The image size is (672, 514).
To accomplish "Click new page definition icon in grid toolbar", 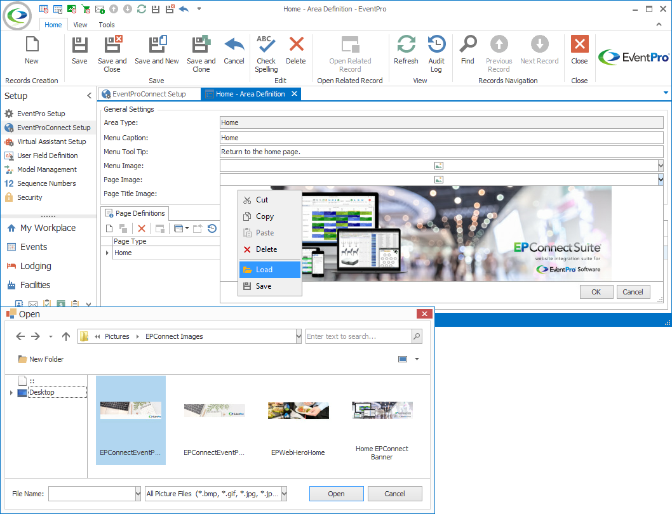I will point(109,228).
